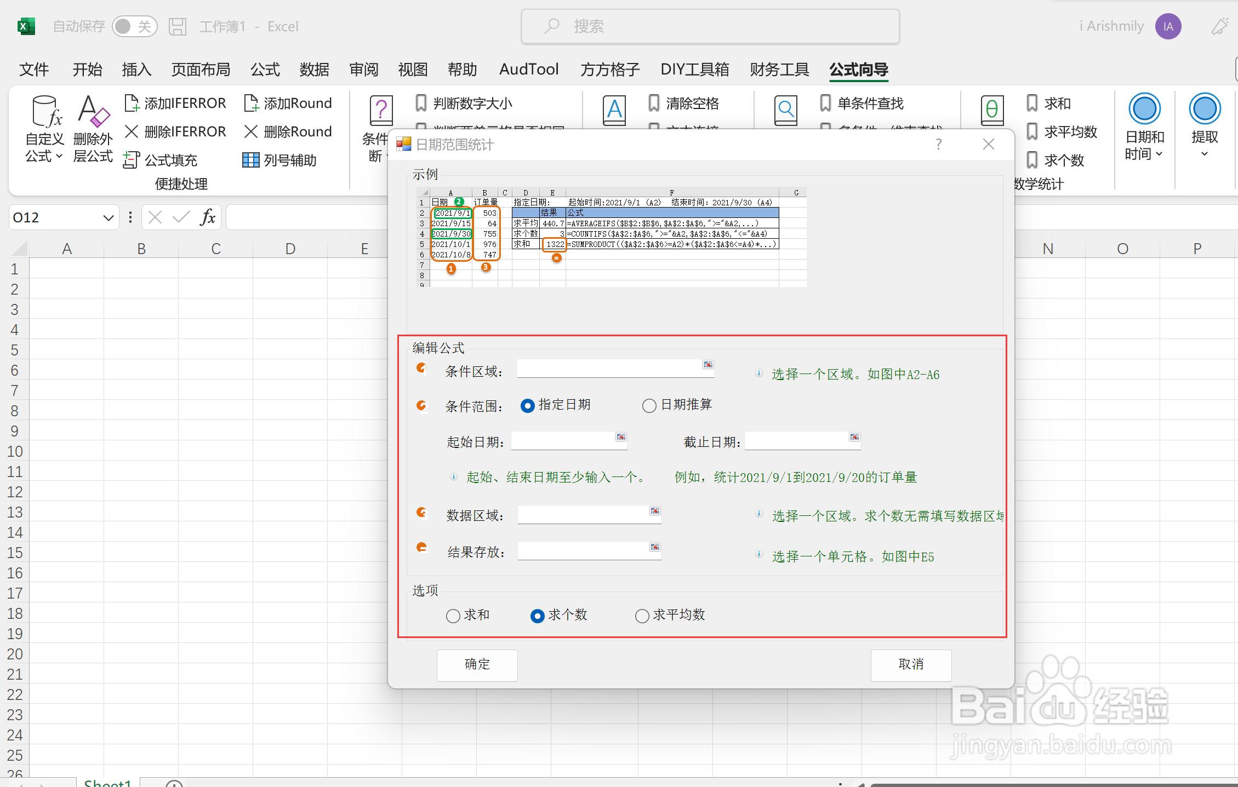Click the pen icon in title bar
This screenshot has height=787, width=1238.
pos(1220,26)
